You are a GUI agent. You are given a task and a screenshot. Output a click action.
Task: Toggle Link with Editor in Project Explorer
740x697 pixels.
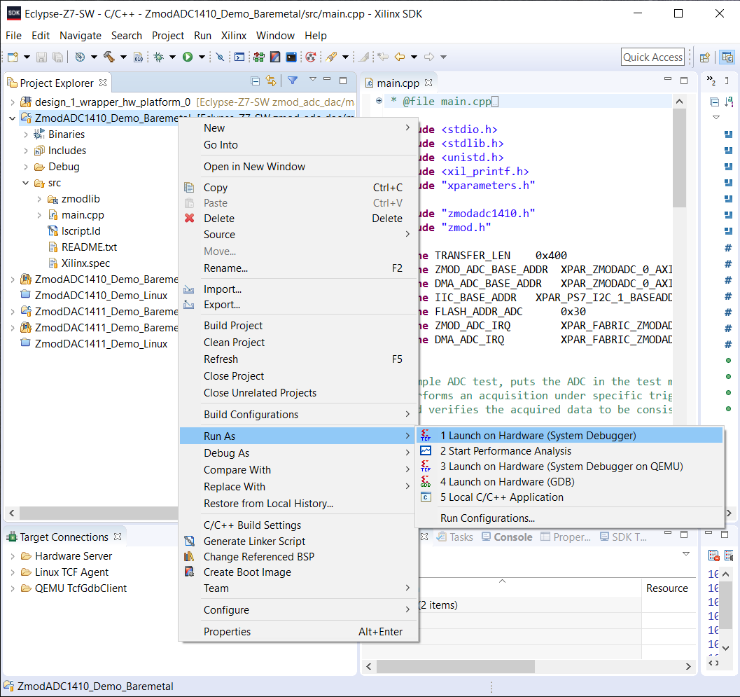point(271,81)
